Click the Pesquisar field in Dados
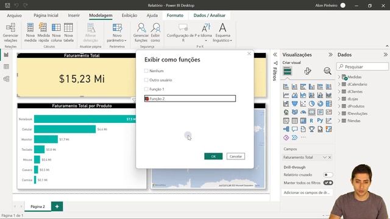Screen dimensions: 390x219 pyautogui.click(x=363, y=66)
